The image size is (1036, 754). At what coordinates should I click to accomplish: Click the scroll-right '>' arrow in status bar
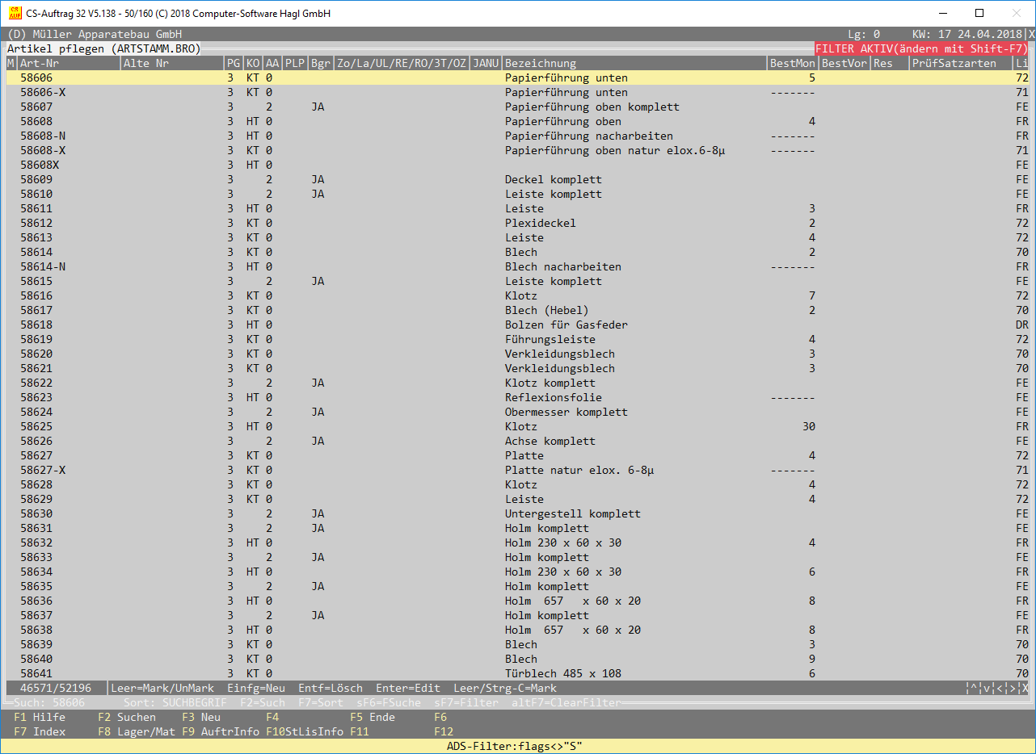1013,689
